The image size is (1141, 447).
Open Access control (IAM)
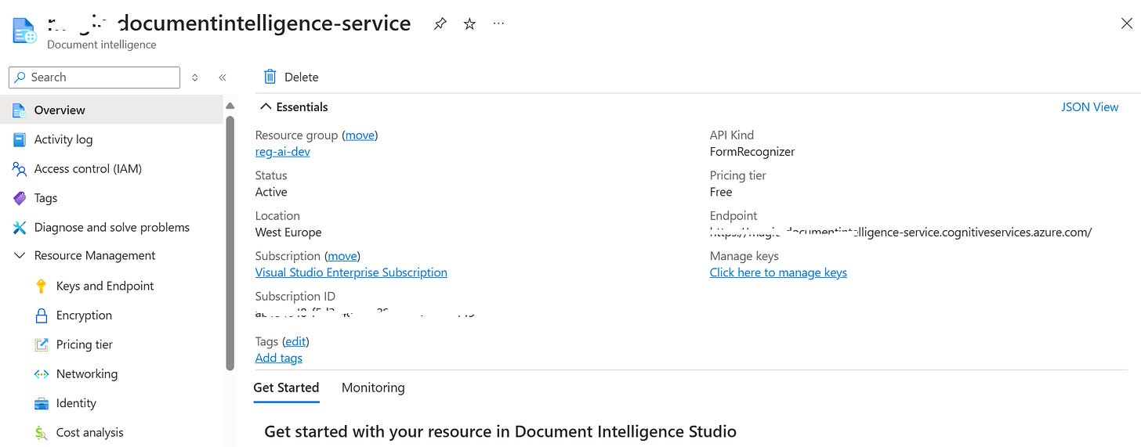point(88,169)
